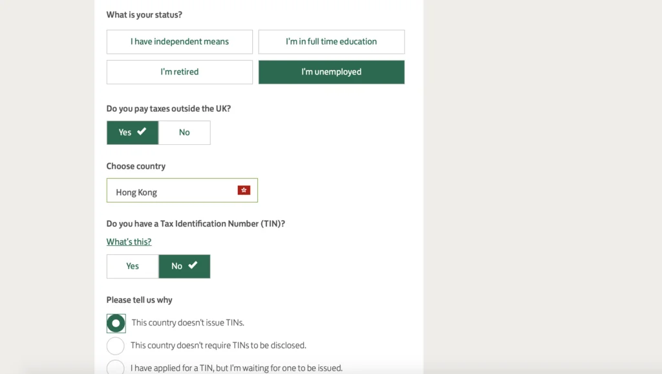
Task: Select radio "This country doesn't issue TINs"
Action: (x=116, y=324)
